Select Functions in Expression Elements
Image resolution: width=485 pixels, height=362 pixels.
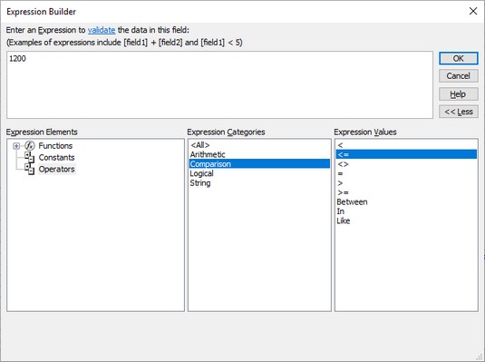(55, 146)
